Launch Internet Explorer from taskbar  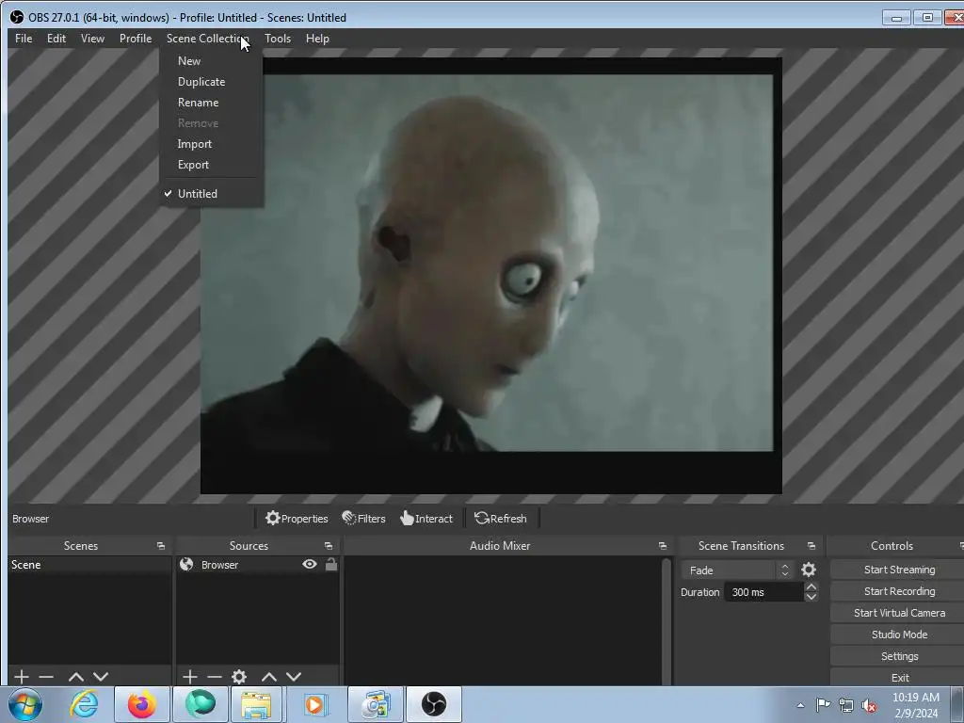pos(84,704)
